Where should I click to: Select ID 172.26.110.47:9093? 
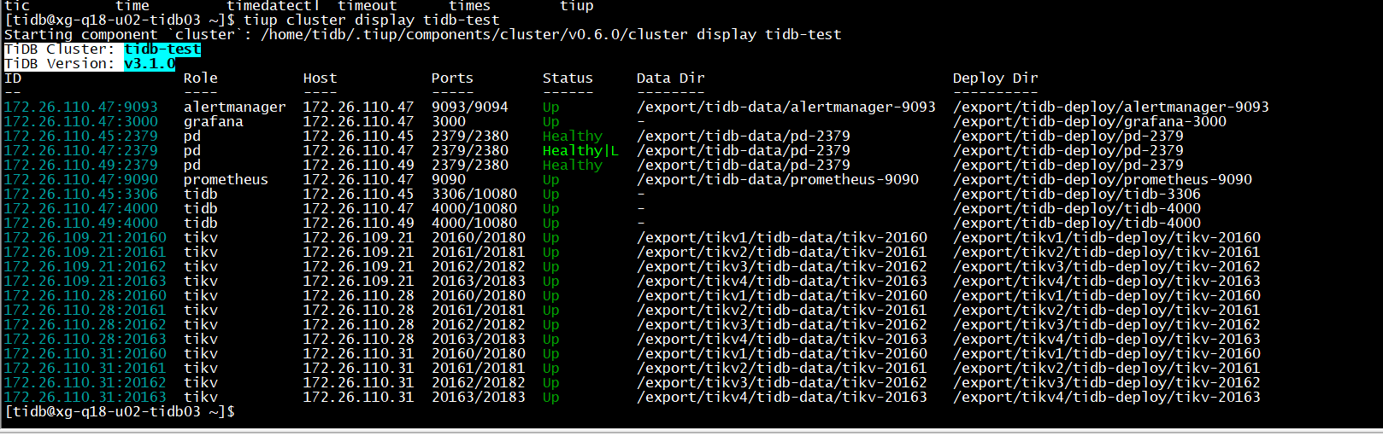click(x=81, y=108)
